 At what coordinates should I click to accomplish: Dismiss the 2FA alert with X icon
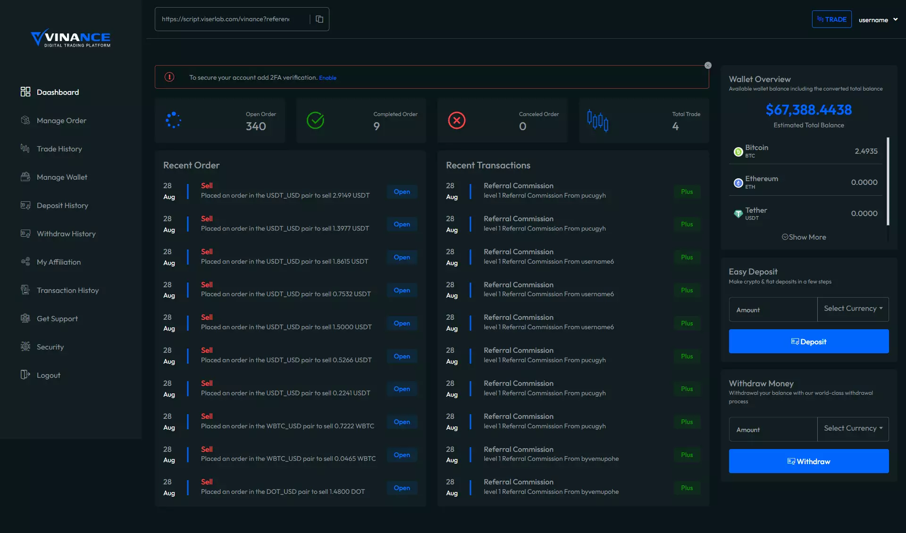pyautogui.click(x=708, y=66)
